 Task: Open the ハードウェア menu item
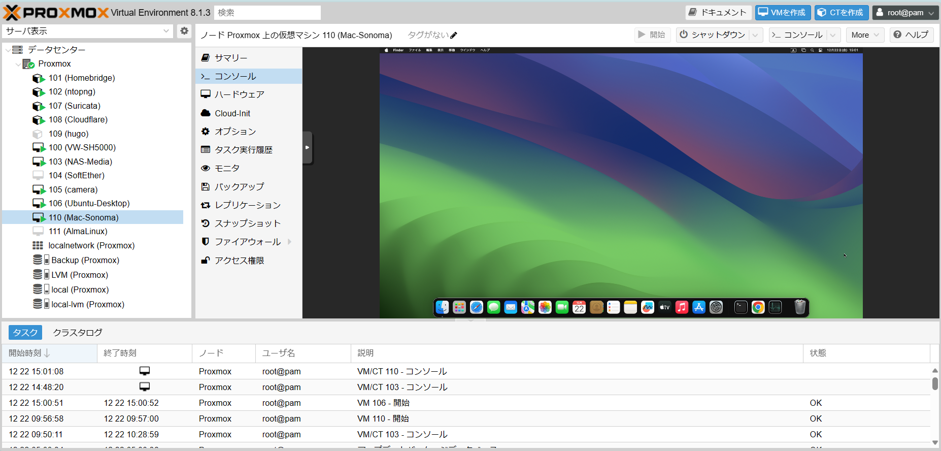239,94
